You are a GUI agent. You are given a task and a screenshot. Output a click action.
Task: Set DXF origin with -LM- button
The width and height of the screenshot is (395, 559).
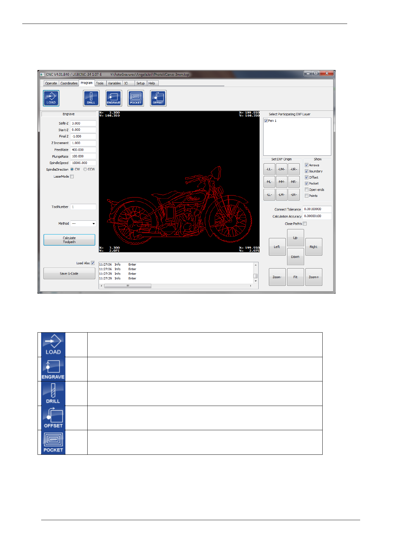coord(281,195)
